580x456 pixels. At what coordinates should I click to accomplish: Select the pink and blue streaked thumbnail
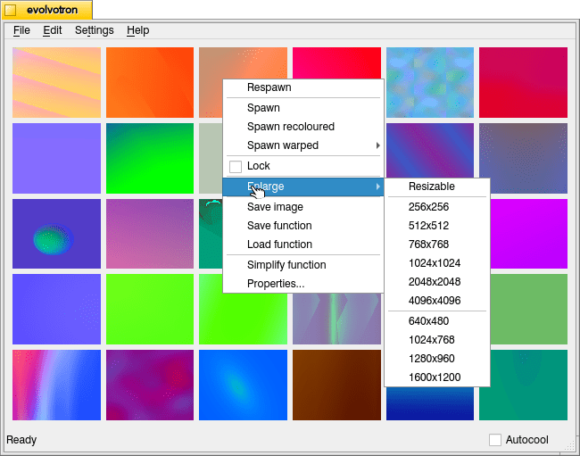[x=56, y=385]
